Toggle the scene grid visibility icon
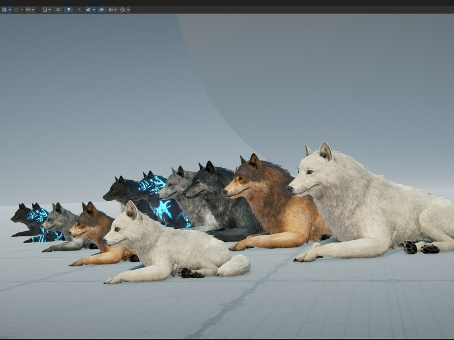454x340 pixels. tap(4, 10)
